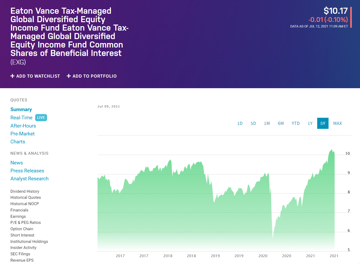Go to Pre-Market quotes
The height and width of the screenshot is (264, 360).
pyautogui.click(x=22, y=134)
